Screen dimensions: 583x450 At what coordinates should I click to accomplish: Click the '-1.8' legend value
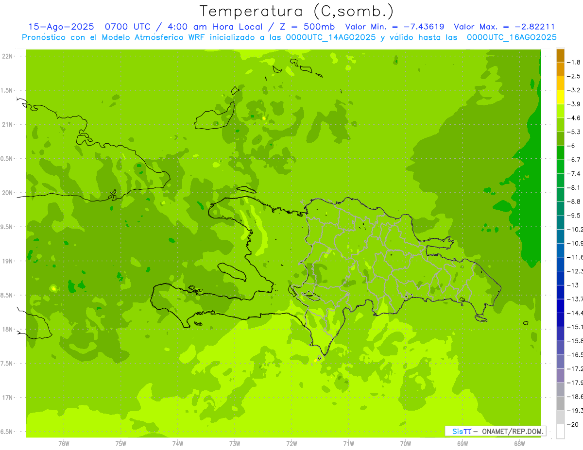[x=575, y=62]
